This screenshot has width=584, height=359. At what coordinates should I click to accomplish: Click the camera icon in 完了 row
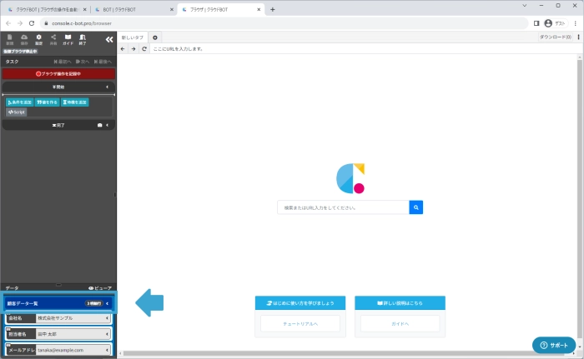[99, 125]
